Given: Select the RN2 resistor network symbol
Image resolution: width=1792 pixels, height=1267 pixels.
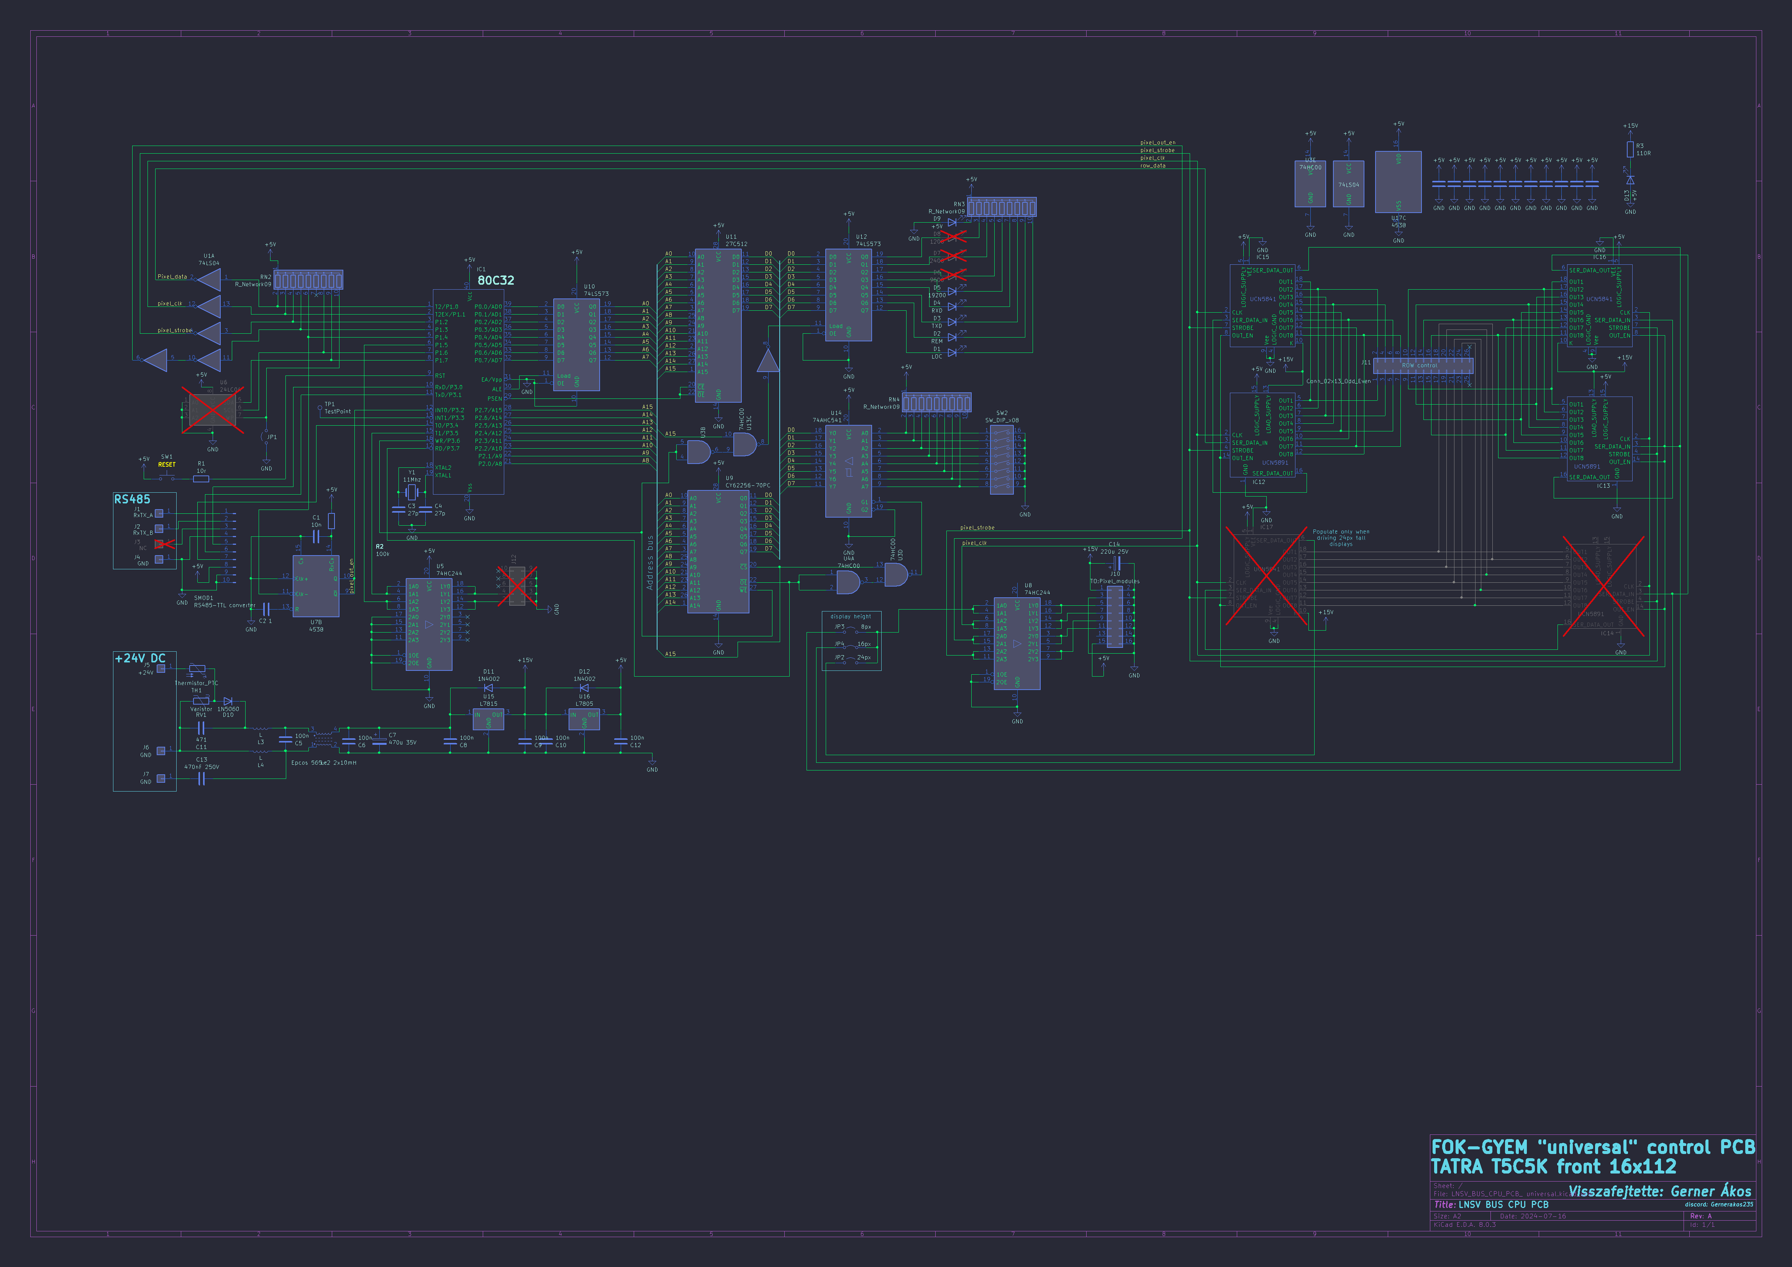Looking at the screenshot, I should coord(308,279).
